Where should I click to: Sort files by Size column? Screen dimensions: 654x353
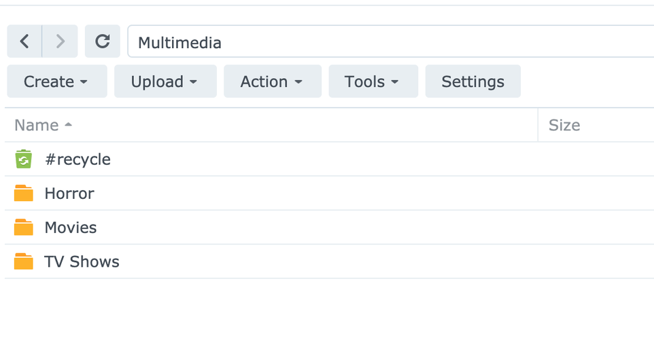(x=564, y=126)
